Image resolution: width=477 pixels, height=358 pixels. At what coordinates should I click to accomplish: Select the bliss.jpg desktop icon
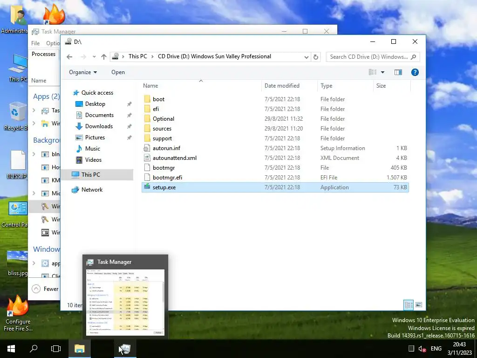click(17, 264)
